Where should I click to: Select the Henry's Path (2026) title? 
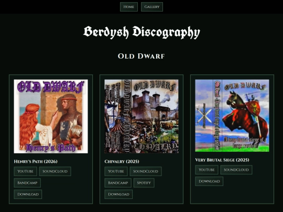tap(36, 161)
